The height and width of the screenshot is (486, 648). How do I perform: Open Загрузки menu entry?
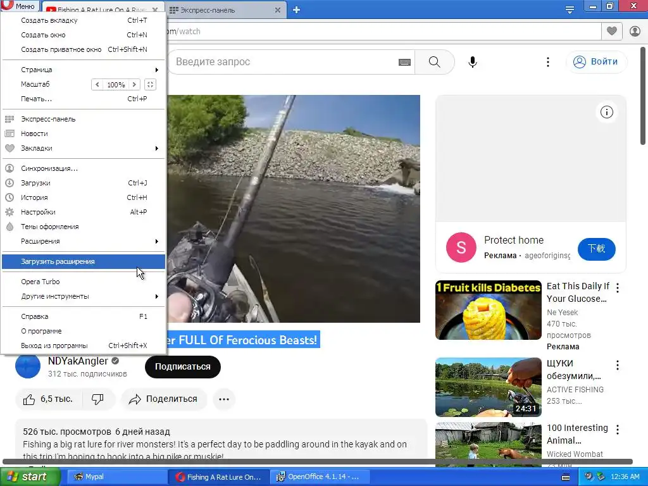pyautogui.click(x=84, y=183)
